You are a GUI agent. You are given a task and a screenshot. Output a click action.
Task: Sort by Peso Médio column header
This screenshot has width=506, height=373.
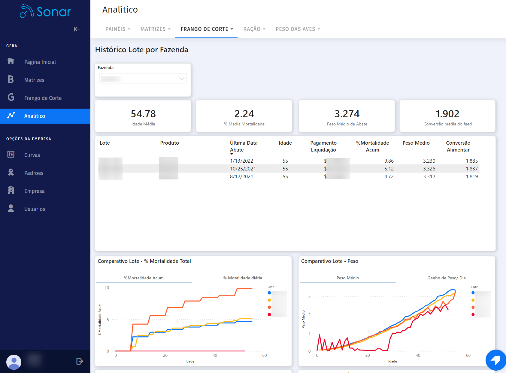click(416, 143)
